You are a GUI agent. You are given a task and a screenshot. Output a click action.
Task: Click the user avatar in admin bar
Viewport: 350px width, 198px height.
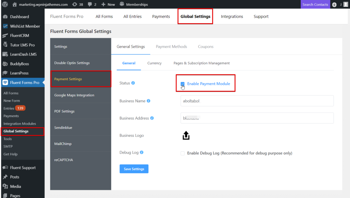(x=346, y=4)
